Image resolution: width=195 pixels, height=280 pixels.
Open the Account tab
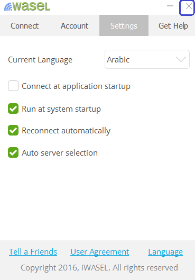[x=75, y=26]
